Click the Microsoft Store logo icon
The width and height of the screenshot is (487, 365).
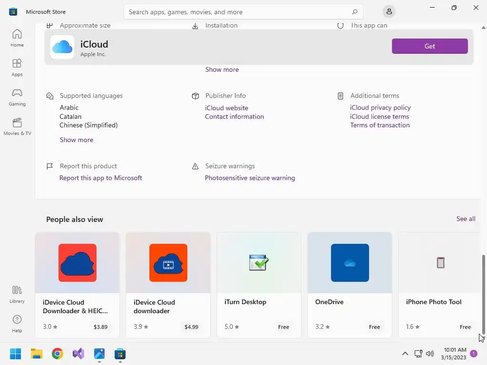[13, 12]
